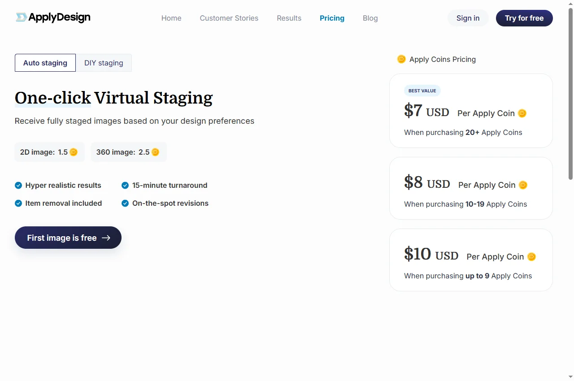
Task: Visit the Blog nav link
Action: (x=370, y=18)
